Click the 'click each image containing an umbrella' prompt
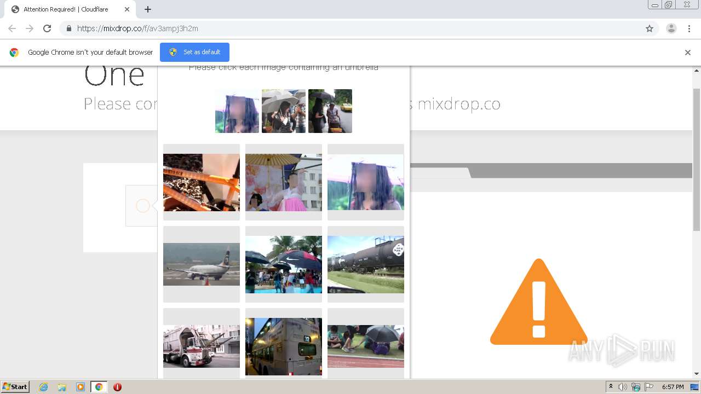 click(284, 67)
